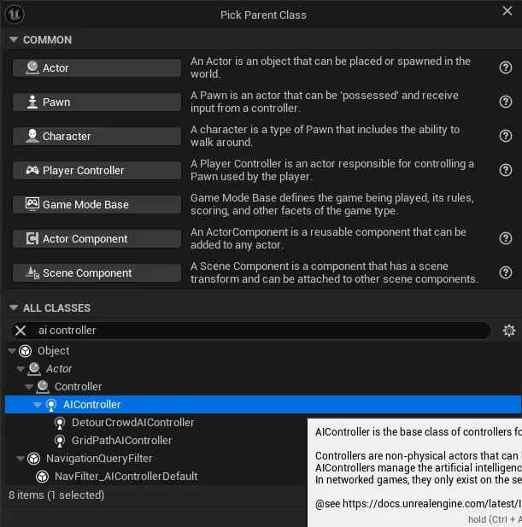
Task: Clear the class search text
Action: [21, 331]
